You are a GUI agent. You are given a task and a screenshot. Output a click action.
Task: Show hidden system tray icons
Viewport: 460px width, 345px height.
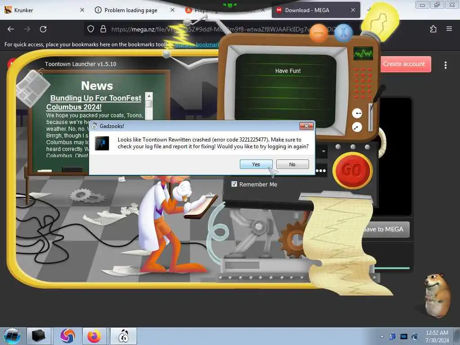pyautogui.click(x=382, y=337)
